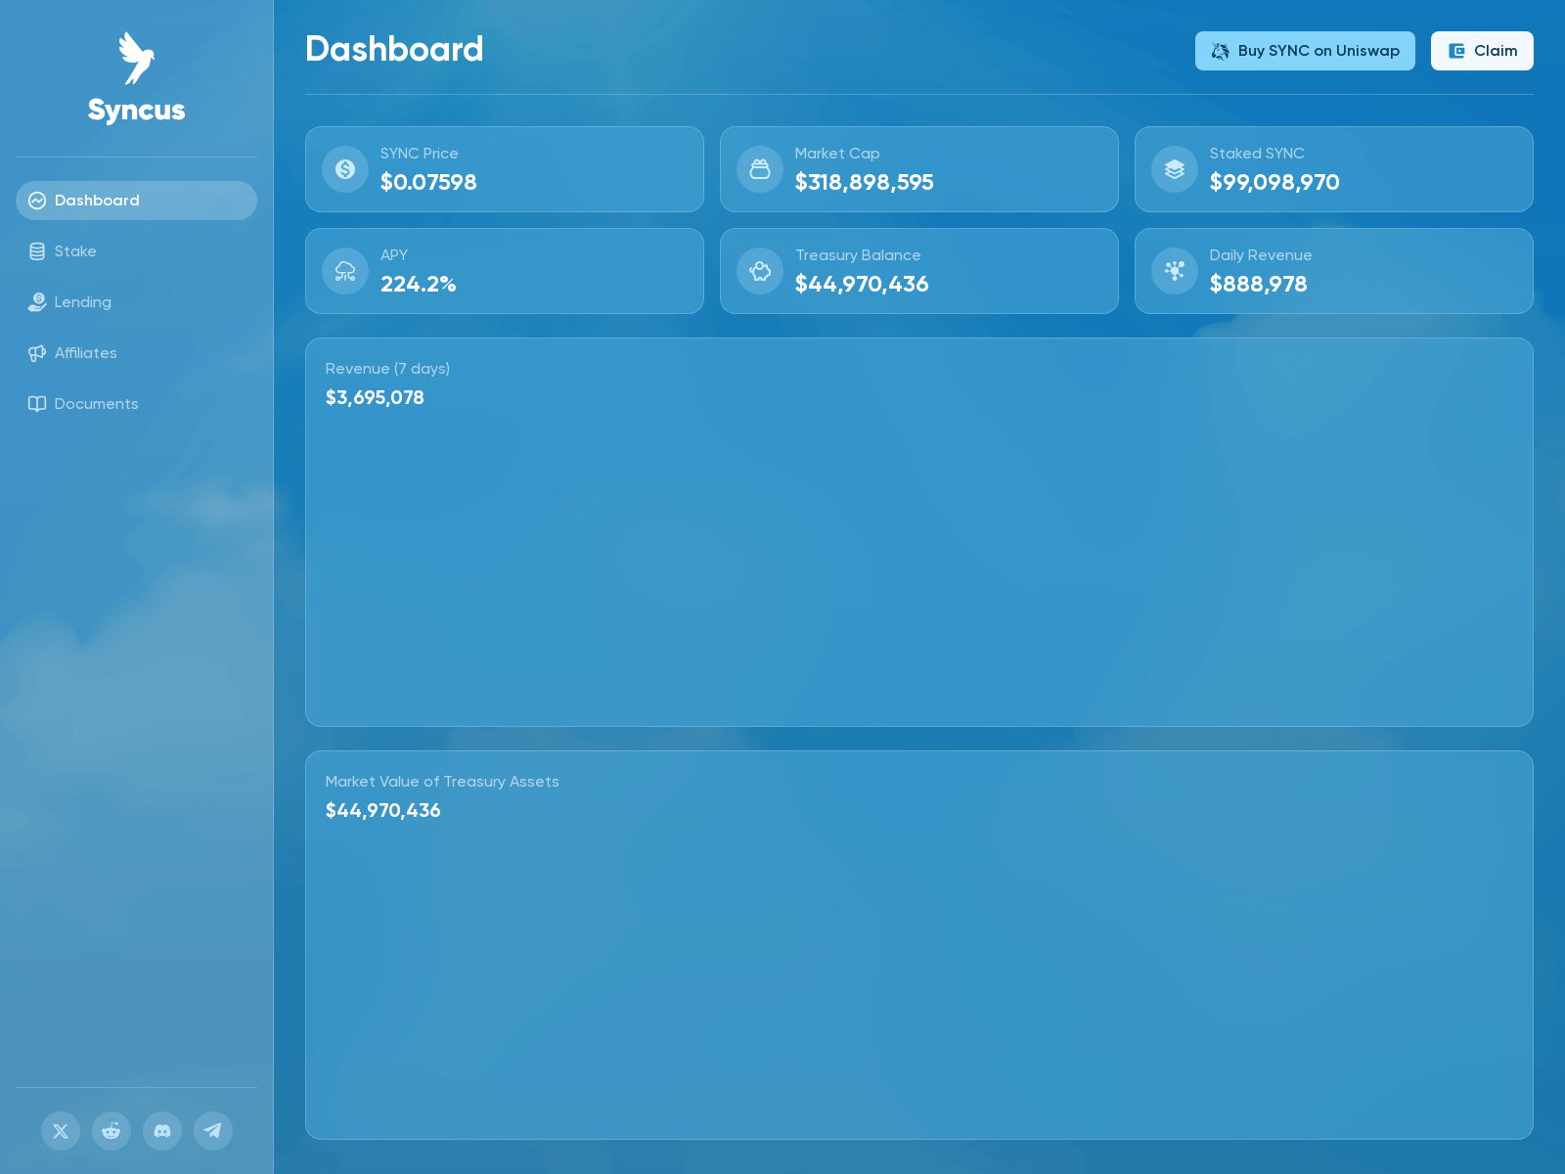The width and height of the screenshot is (1565, 1174).
Task: Open the Lending section
Action: (136, 302)
